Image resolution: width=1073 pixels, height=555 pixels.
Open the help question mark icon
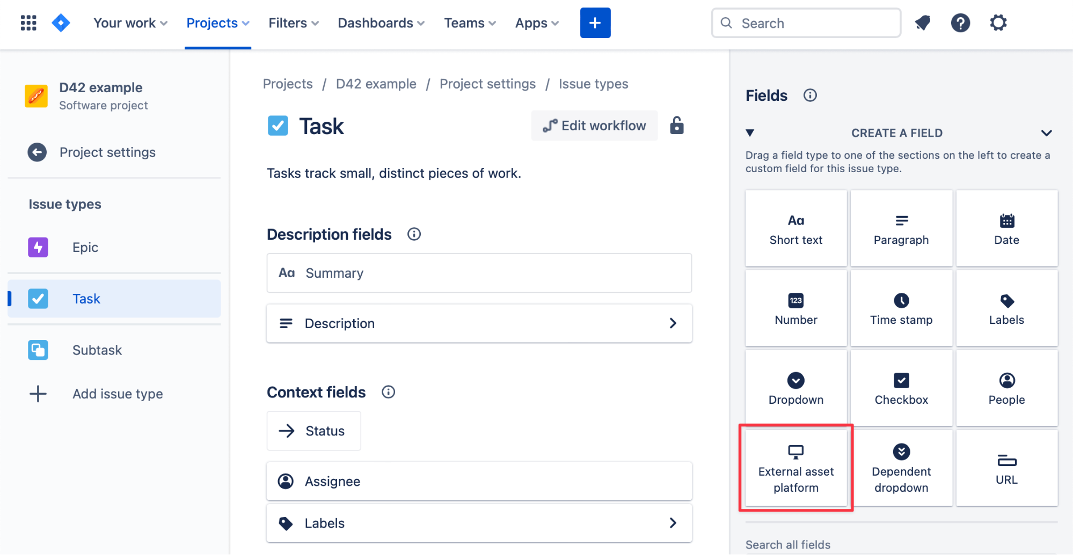click(x=960, y=23)
